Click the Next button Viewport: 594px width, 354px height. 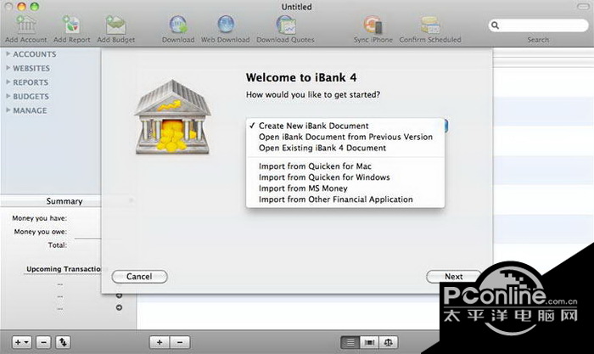tap(453, 277)
